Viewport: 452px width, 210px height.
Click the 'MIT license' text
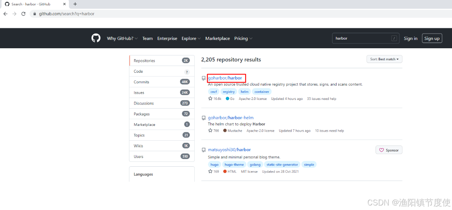click(x=249, y=172)
